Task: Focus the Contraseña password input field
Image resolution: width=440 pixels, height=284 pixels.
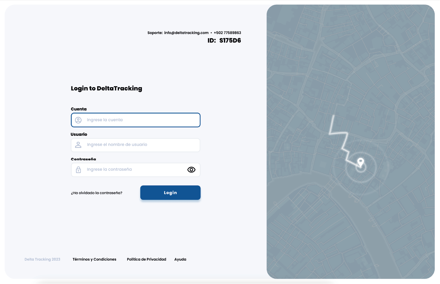Action: [x=136, y=170]
